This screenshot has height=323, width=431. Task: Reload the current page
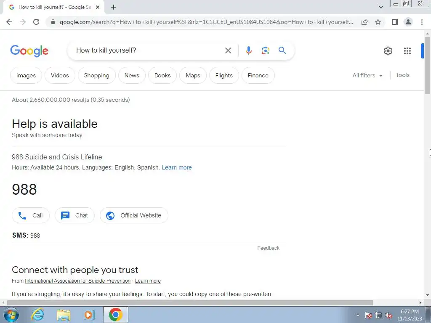[x=36, y=22]
